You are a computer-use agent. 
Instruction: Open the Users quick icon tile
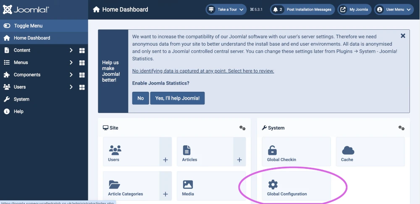tap(131, 152)
